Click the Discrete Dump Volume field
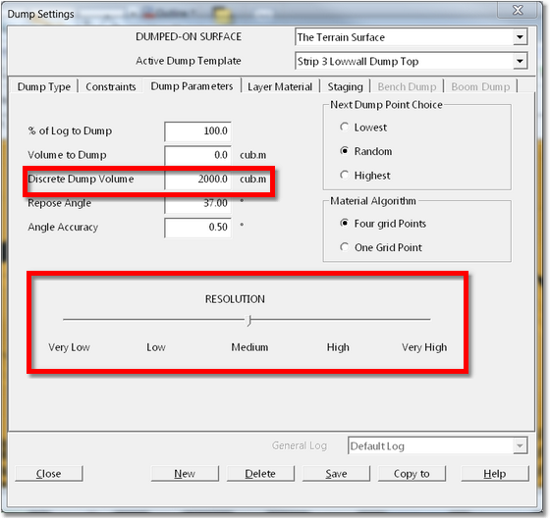This screenshot has width=550, height=520. pos(197,179)
